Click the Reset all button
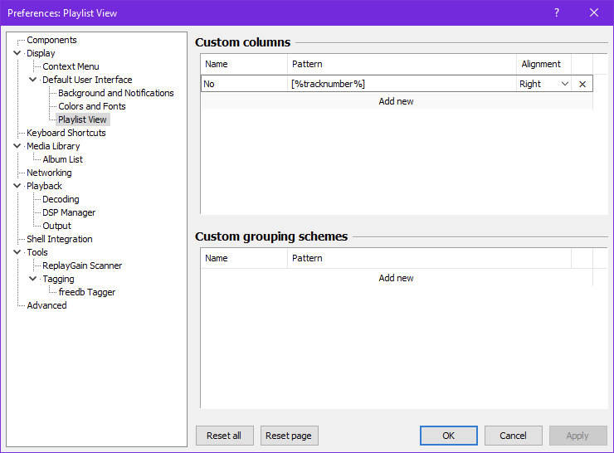 click(224, 436)
